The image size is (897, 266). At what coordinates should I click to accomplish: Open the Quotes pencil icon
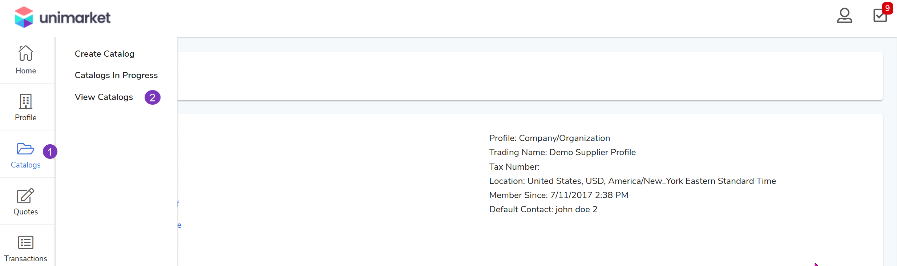26,196
